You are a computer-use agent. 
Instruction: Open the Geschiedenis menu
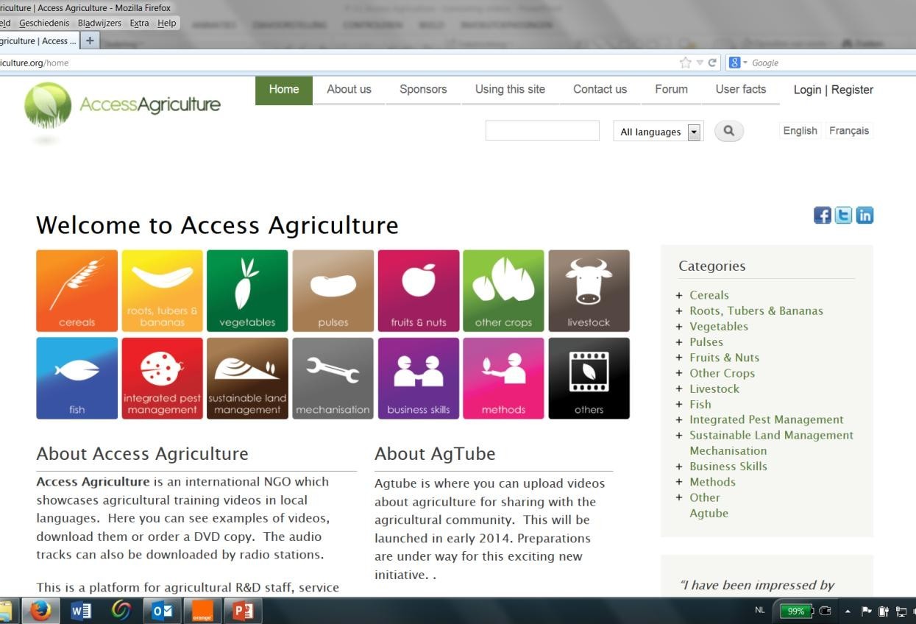point(44,23)
